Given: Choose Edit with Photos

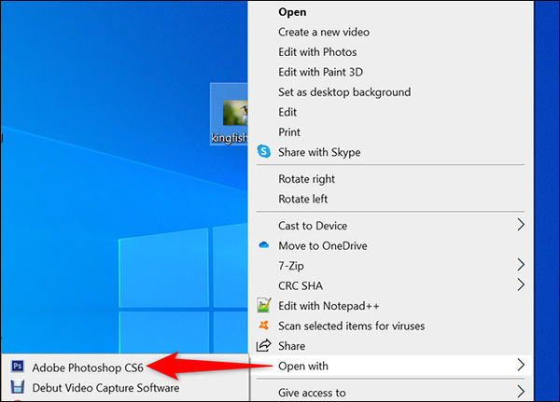Looking at the screenshot, I should (391, 52).
